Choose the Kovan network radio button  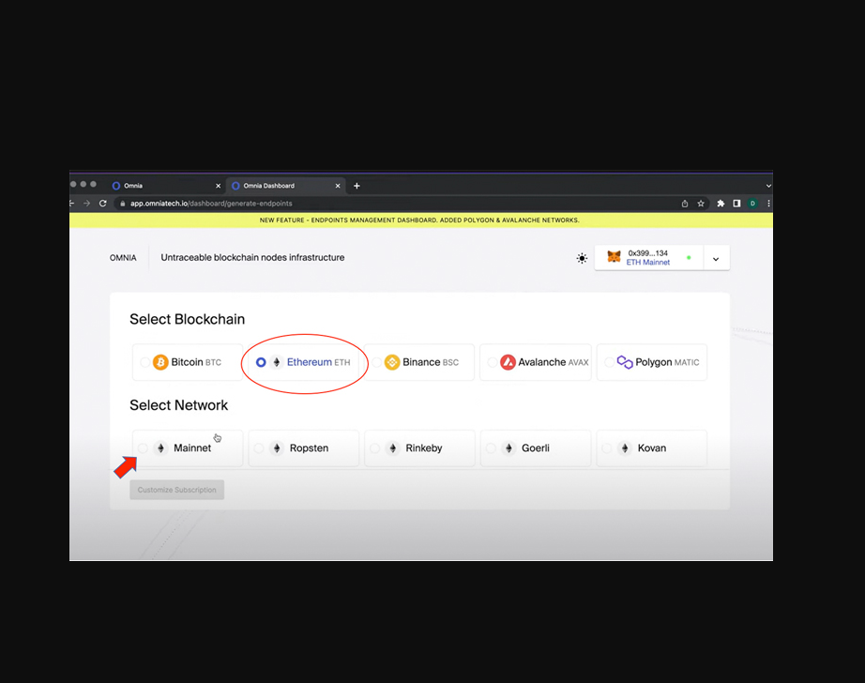[x=607, y=448]
